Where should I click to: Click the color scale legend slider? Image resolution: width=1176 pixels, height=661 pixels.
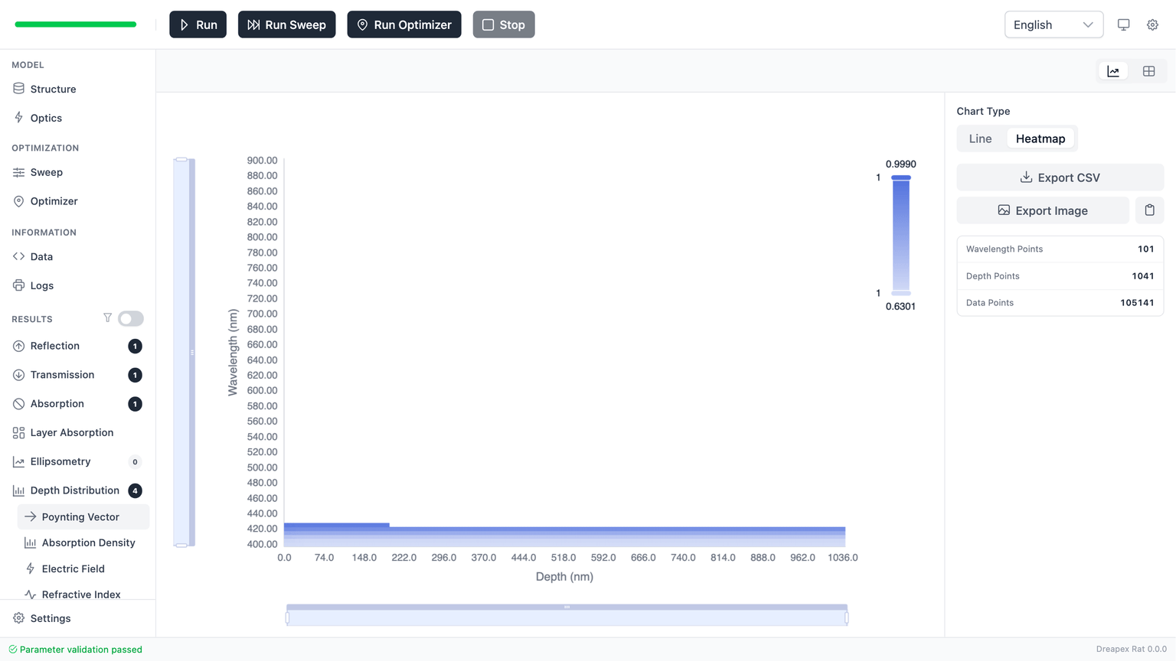900,235
